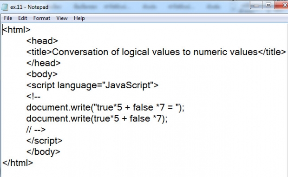Screen dimensions: 288x177
Task: Click the <!-- comment opening line
Action: coord(33,96)
